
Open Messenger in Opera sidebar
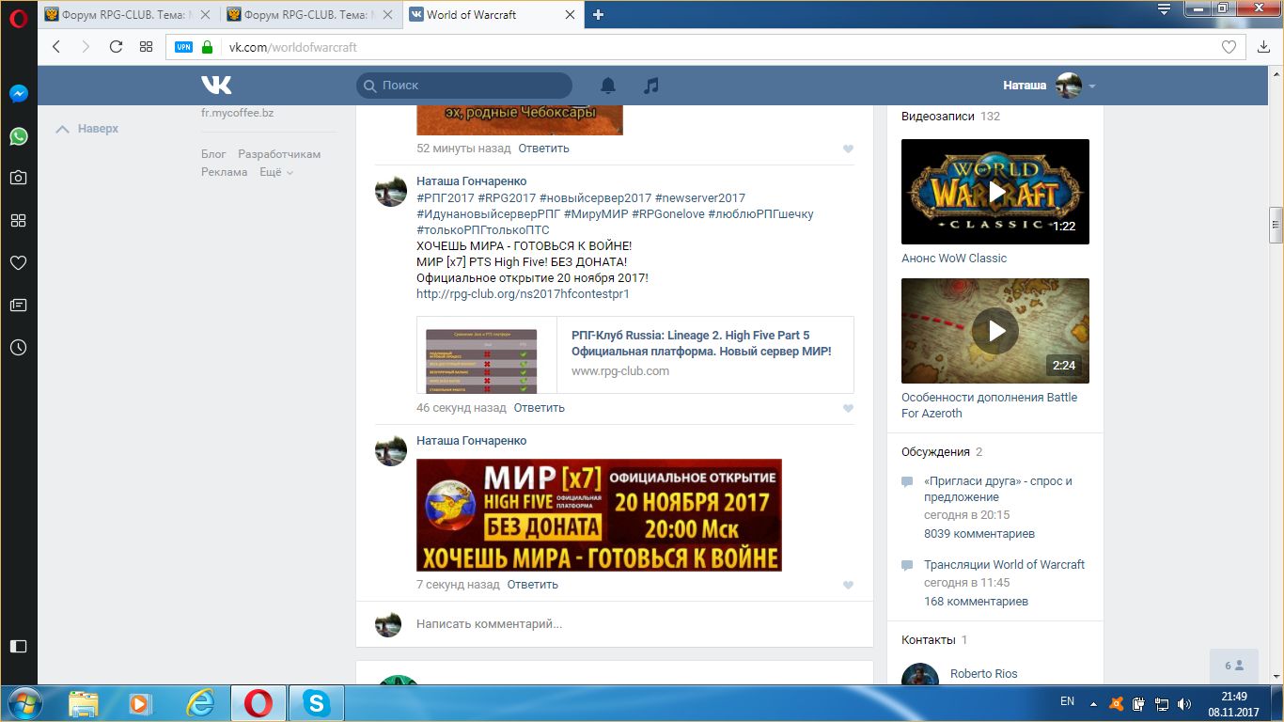point(18,94)
